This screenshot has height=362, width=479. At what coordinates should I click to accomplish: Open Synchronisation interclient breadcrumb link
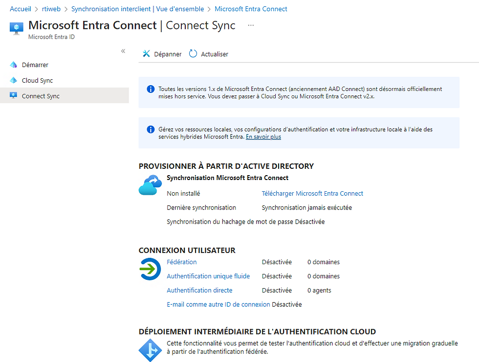click(x=137, y=9)
